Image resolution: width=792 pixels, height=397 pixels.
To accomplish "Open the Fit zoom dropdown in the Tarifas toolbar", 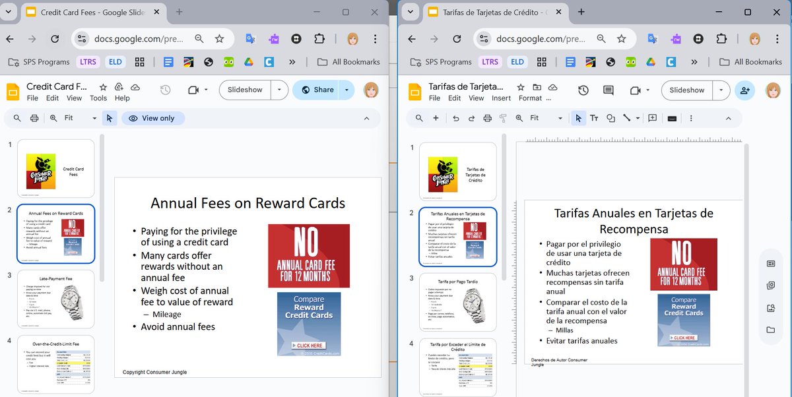I will (545, 118).
